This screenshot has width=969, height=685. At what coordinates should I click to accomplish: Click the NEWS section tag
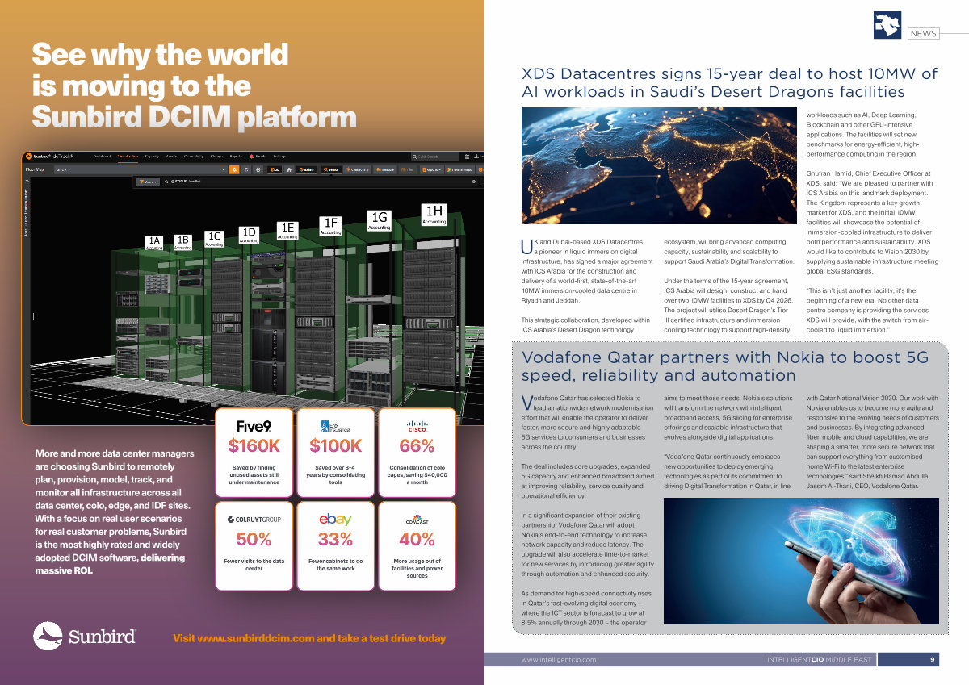coord(923,34)
